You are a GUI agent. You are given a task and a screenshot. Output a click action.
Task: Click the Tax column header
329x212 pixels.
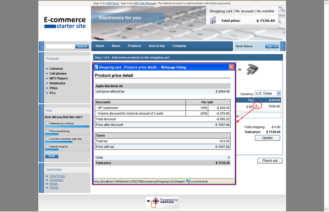point(250,100)
